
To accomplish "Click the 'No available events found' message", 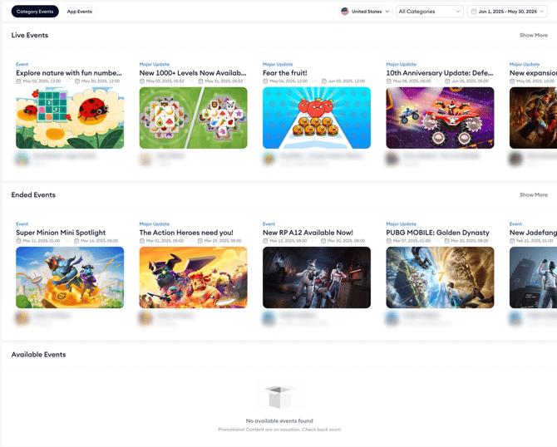I will (x=279, y=420).
